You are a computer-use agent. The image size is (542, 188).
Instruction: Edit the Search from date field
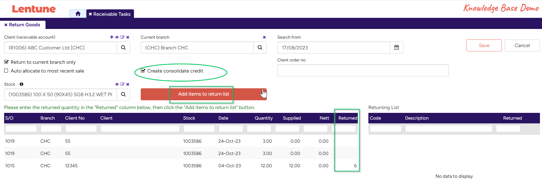pyautogui.click(x=334, y=47)
